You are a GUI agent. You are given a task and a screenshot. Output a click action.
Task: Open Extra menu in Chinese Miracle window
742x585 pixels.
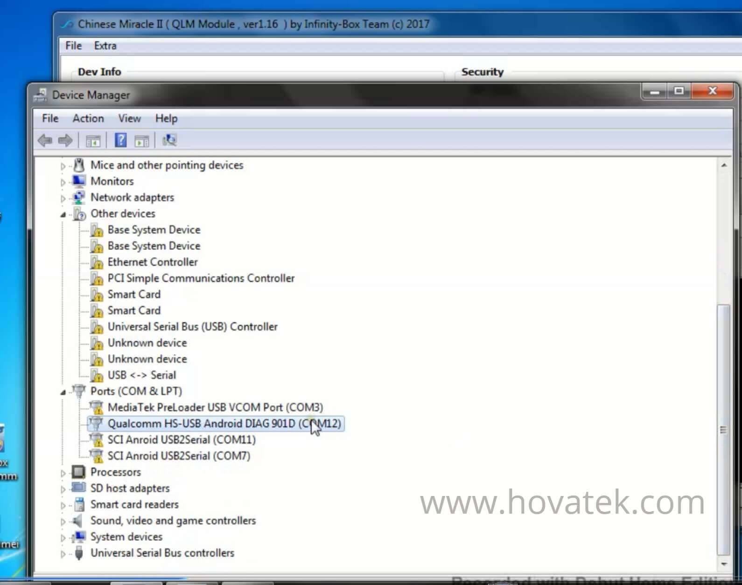click(105, 46)
